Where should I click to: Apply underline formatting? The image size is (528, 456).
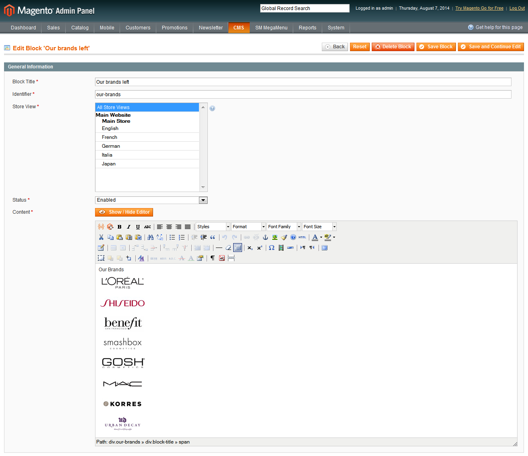click(x=138, y=227)
